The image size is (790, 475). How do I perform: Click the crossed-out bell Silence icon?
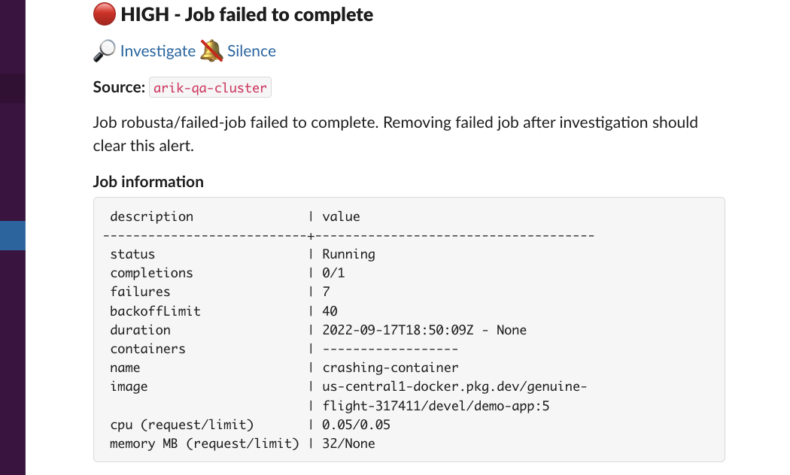coord(211,51)
